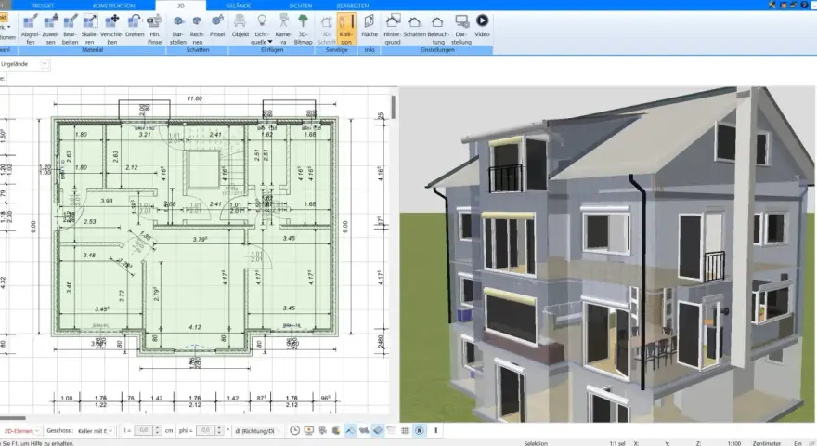The width and height of the screenshot is (817, 446).
Task: Click the phi angle input field
Action: [x=206, y=431]
